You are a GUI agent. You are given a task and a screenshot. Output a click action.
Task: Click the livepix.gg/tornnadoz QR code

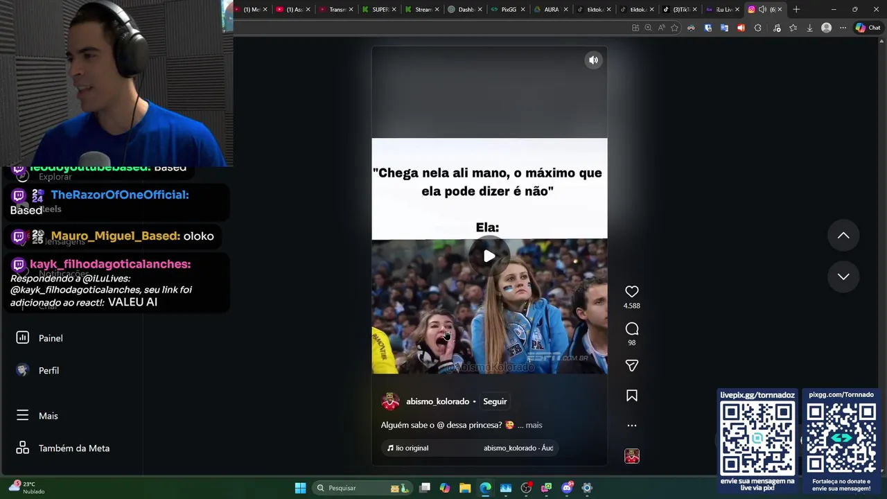(757, 438)
